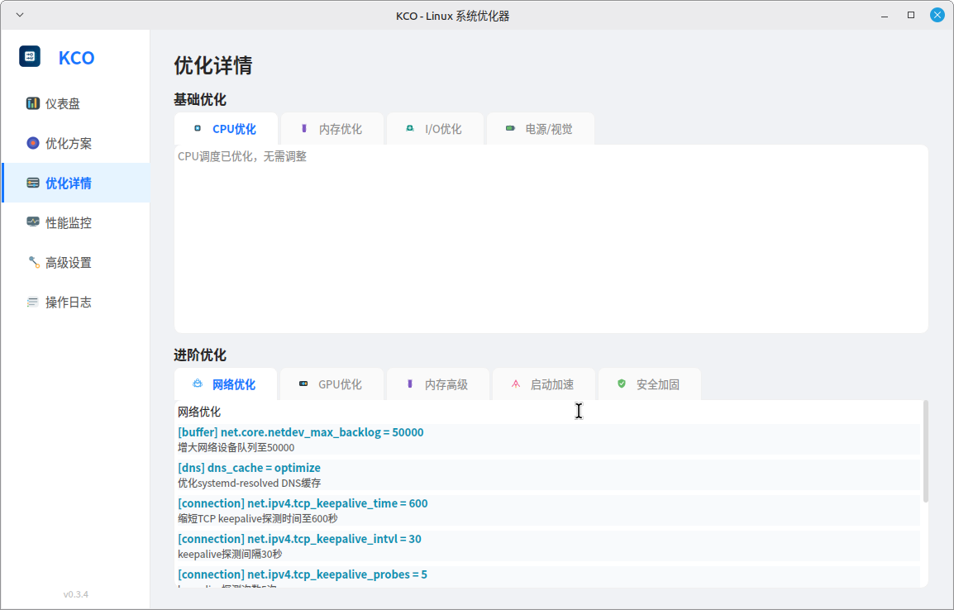Click the GPU优化 card icon
Image resolution: width=954 pixels, height=610 pixels.
tap(303, 384)
